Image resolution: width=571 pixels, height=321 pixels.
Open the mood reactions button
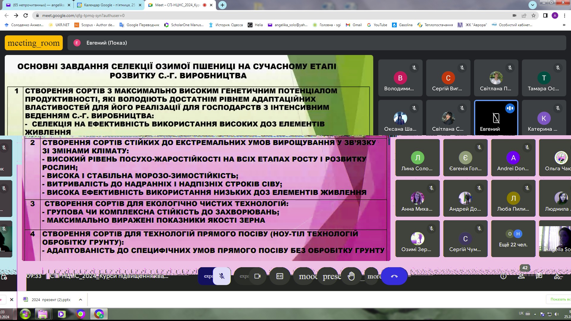[306, 276]
